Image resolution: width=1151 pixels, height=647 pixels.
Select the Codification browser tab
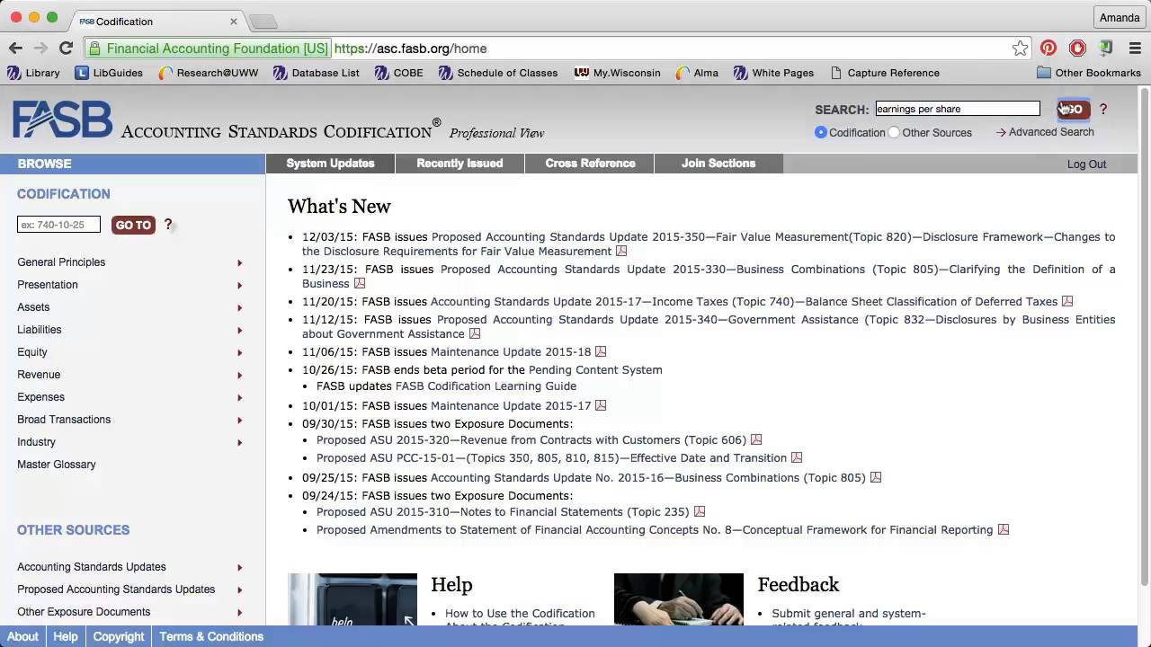[157, 21]
